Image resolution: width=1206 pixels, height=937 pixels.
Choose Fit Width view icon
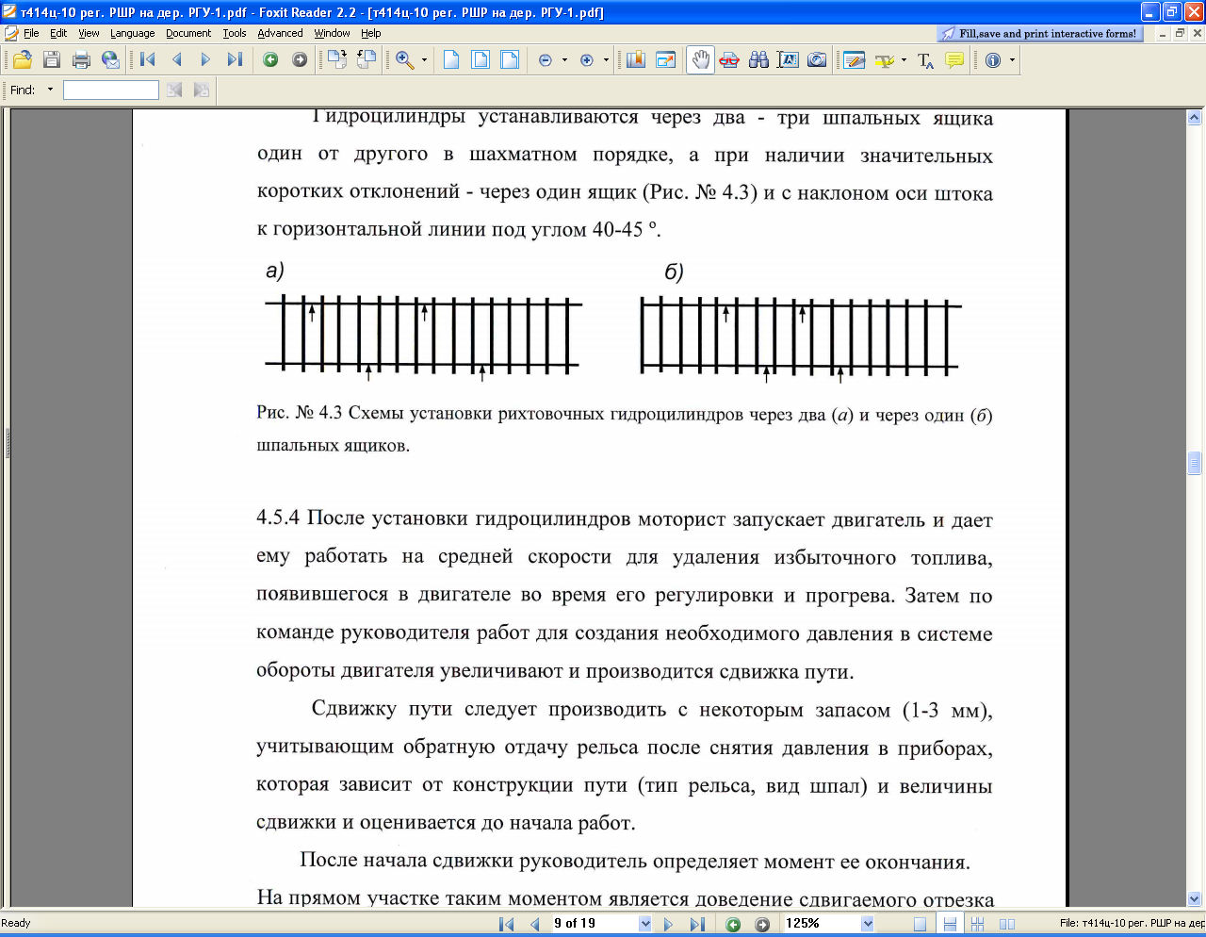coord(510,60)
